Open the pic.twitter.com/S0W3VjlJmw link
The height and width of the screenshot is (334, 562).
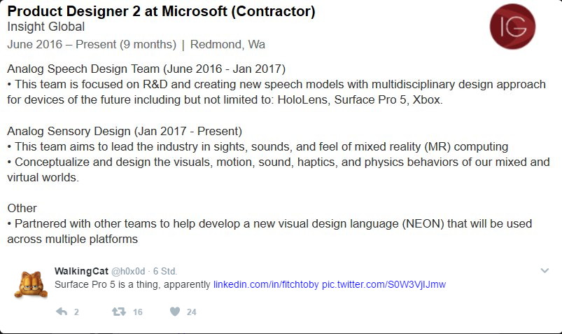(384, 284)
